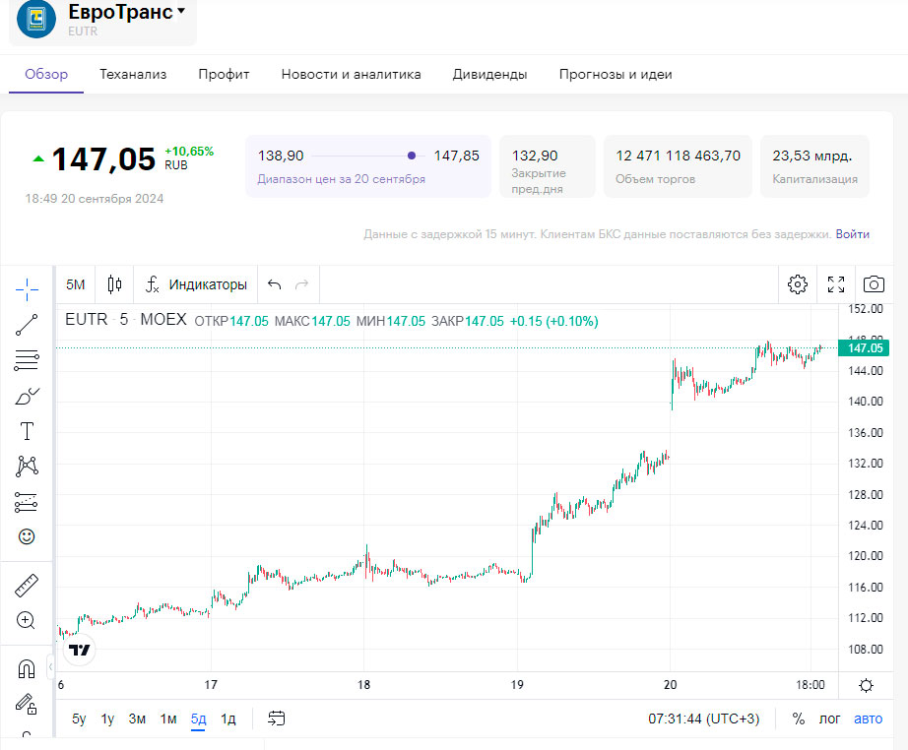This screenshot has height=750, width=908.
Task: Select the trend line drawing tool
Action: 27,325
